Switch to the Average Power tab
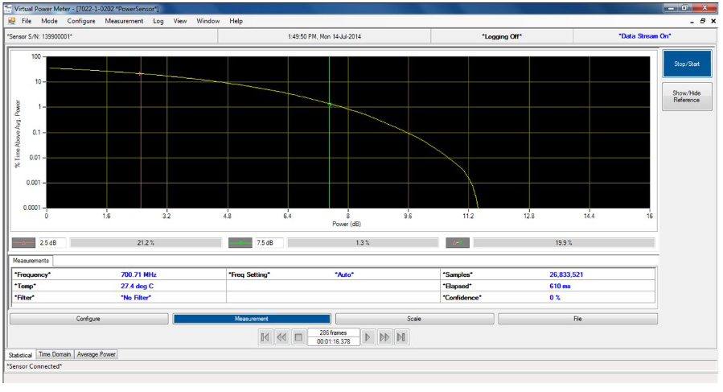723x392 pixels. tap(97, 354)
